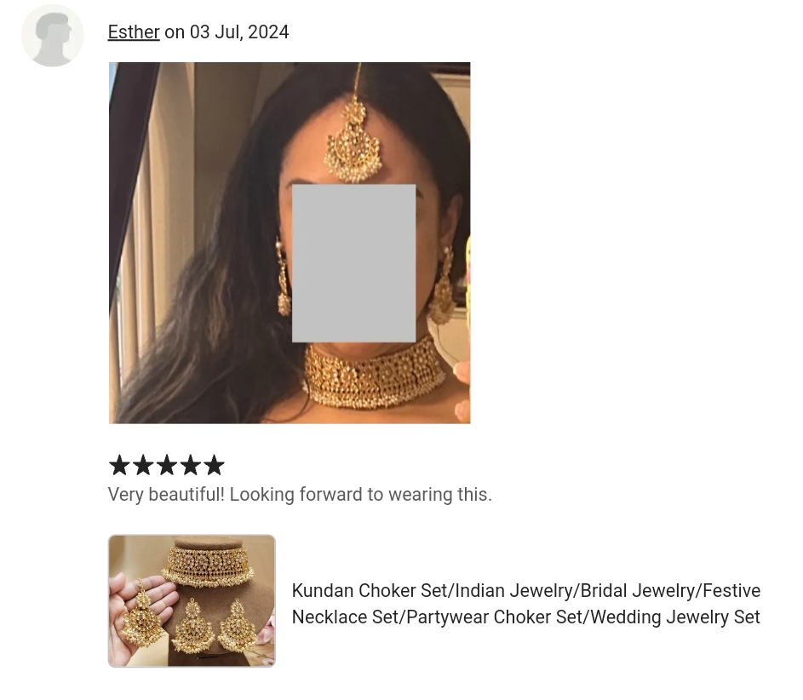Screen dimensions: 803x700
Task: Select the third rating star
Action: coord(166,465)
